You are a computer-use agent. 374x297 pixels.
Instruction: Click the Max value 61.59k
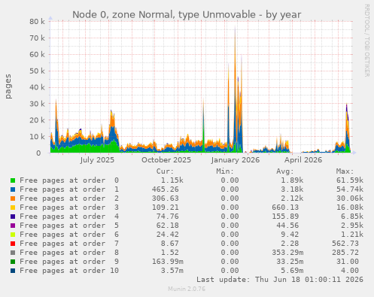pyautogui.click(x=350, y=180)
